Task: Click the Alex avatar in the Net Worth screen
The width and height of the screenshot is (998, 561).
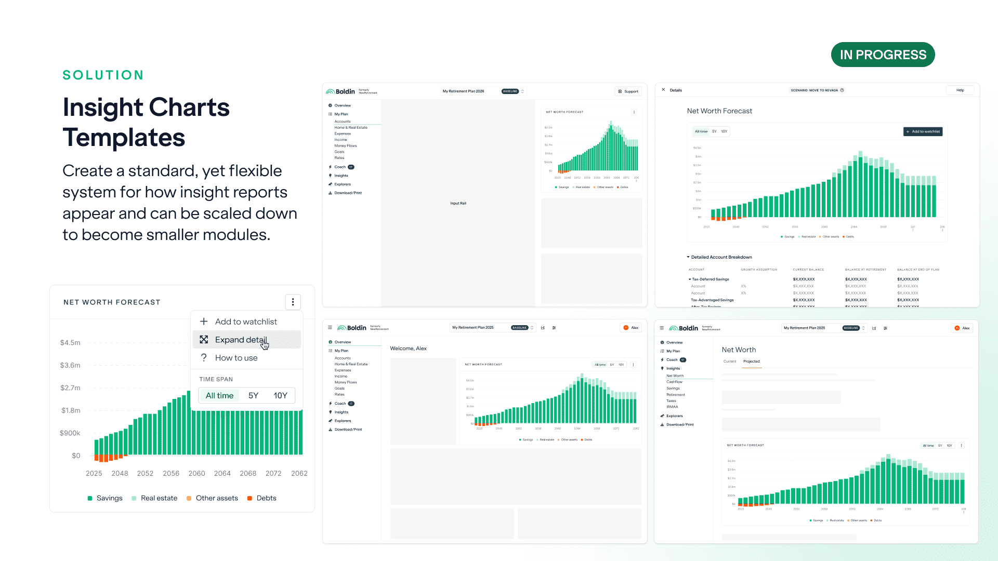Action: pyautogui.click(x=957, y=328)
